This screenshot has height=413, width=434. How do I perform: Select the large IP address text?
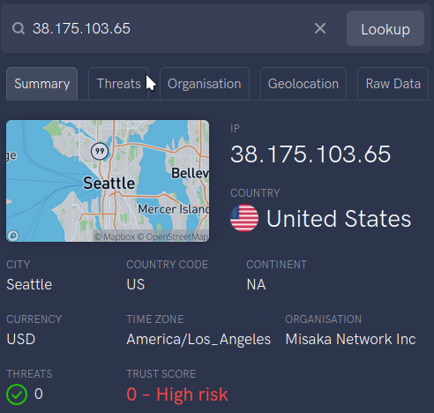[311, 154]
